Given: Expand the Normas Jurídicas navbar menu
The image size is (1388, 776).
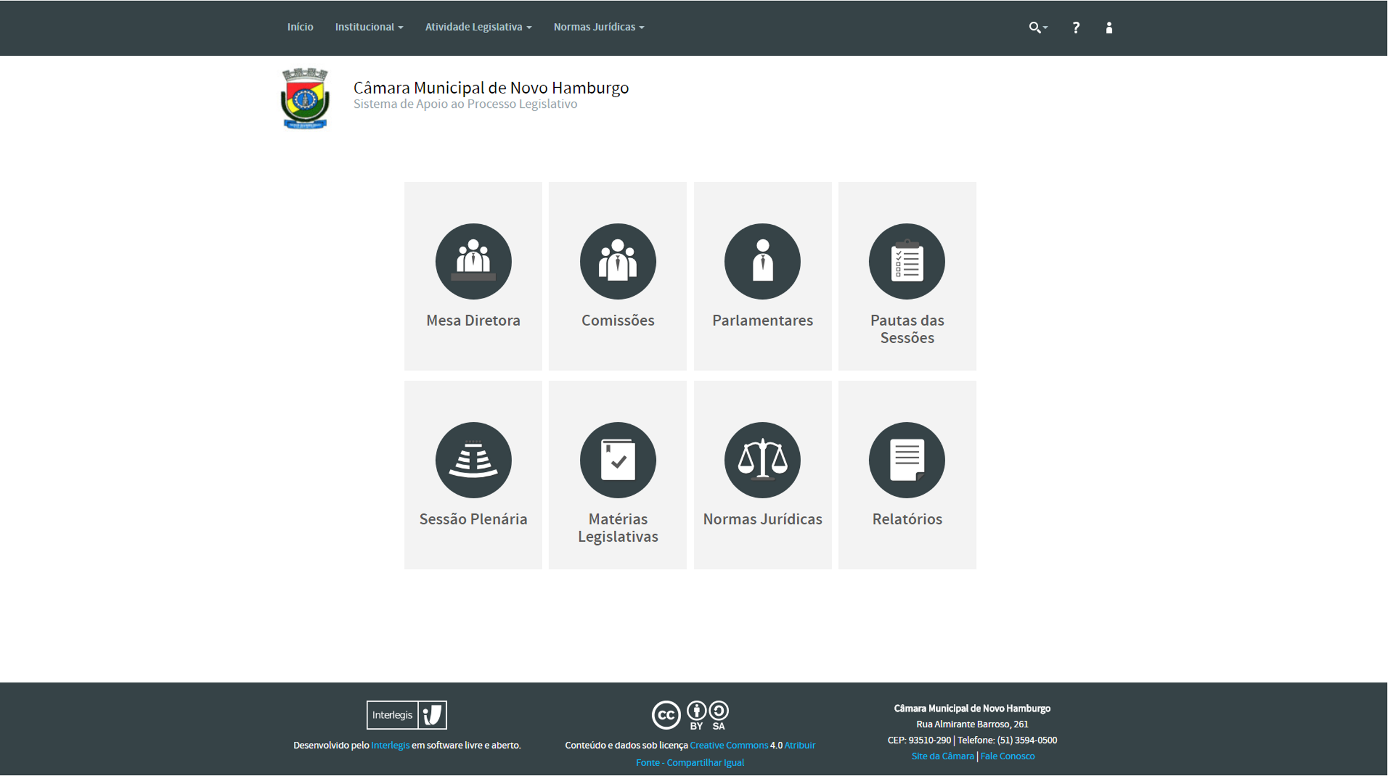Looking at the screenshot, I should coord(598,27).
